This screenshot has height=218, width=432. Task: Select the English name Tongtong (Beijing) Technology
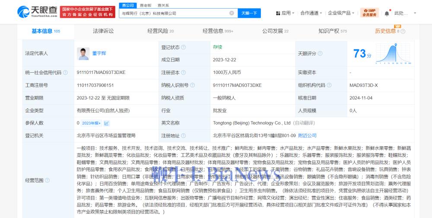pyautogui.click(x=252, y=123)
